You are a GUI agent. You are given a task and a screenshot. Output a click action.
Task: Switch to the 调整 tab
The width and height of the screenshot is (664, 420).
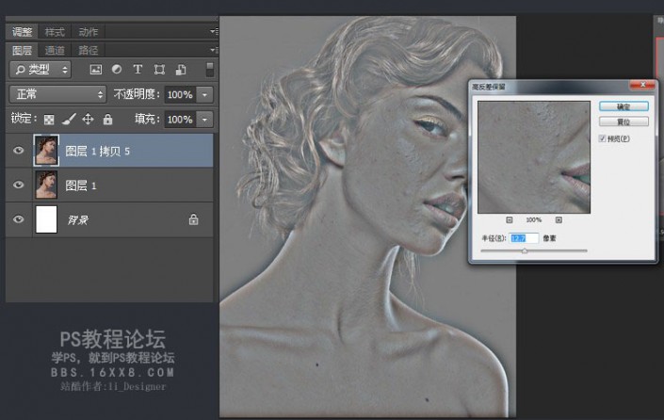click(22, 32)
